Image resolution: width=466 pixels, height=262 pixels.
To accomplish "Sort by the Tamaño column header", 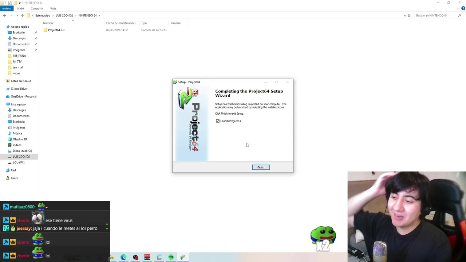I will [175, 23].
